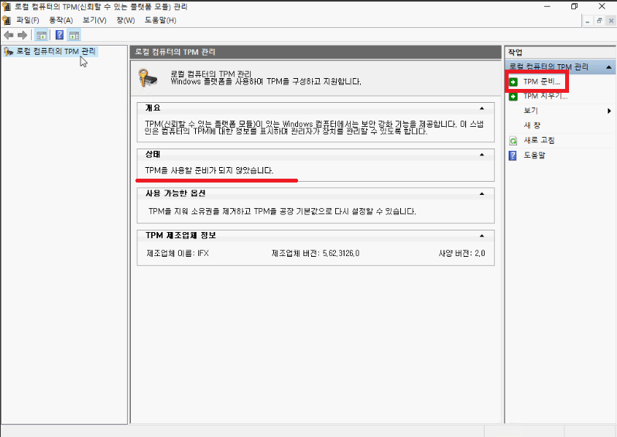Collapse the 개요 section
Image resolution: width=617 pixels, height=437 pixels.
pos(482,108)
